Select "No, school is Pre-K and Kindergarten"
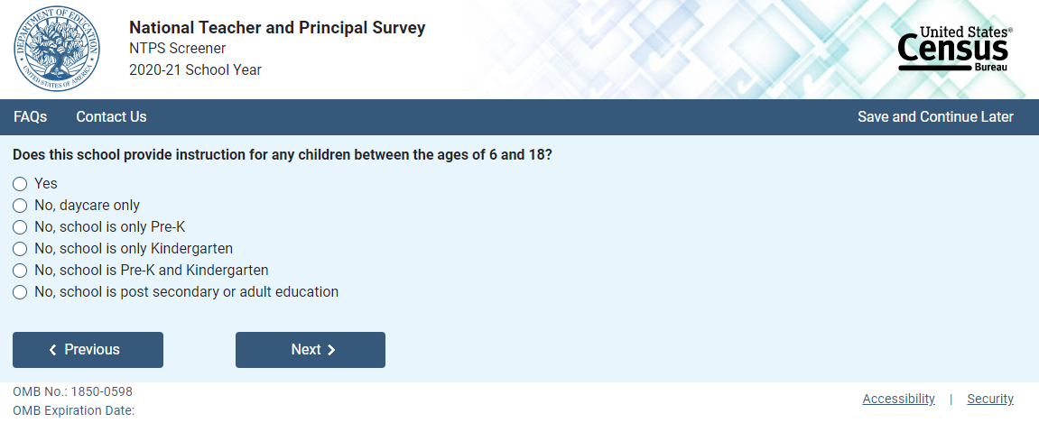This screenshot has height=432, width=1039. click(20, 271)
